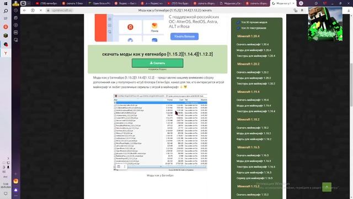Click the 'Топ 20 текстурпаков' link
Screen dimensions: 353x199
coord(254,28)
